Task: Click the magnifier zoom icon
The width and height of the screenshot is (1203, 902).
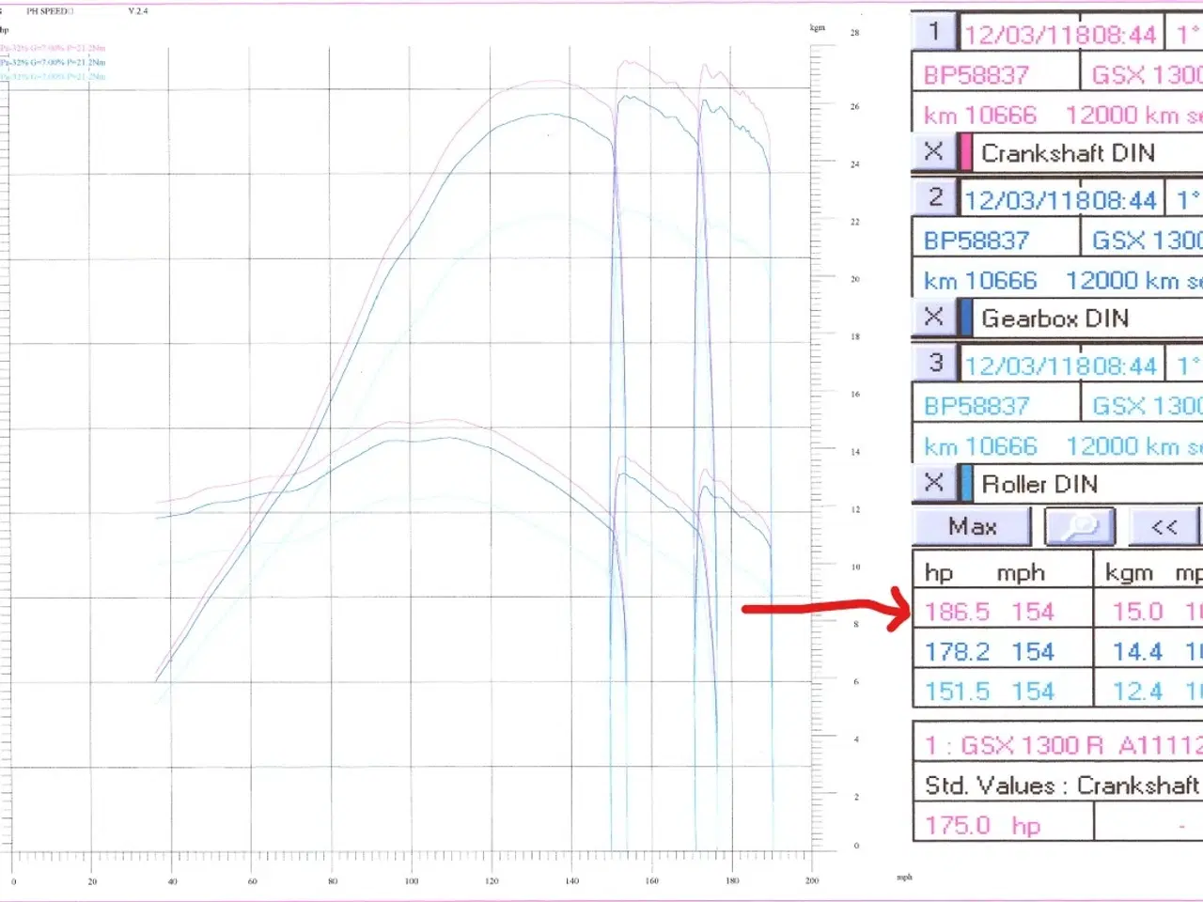Action: [x=1079, y=527]
